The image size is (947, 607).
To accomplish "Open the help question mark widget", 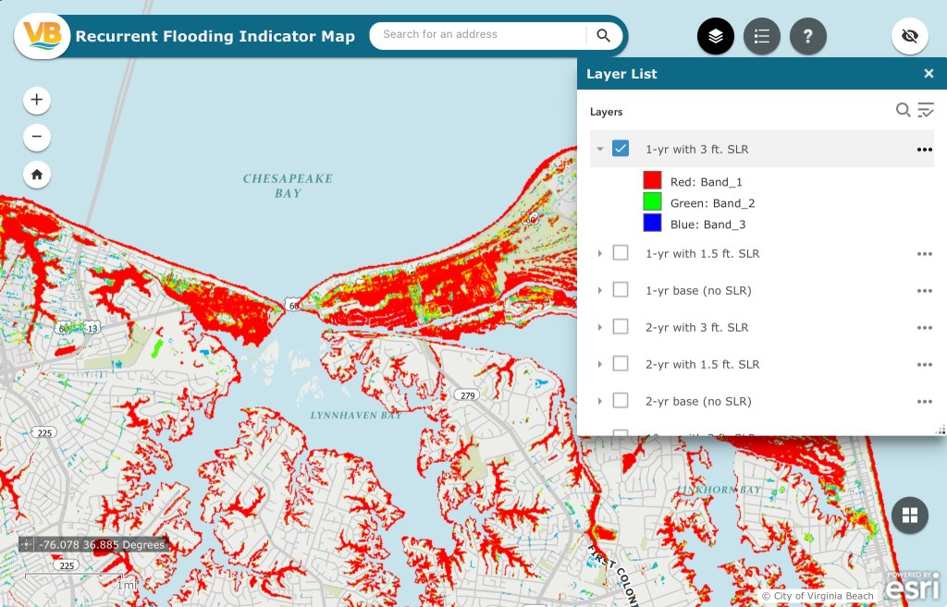I will coord(807,37).
